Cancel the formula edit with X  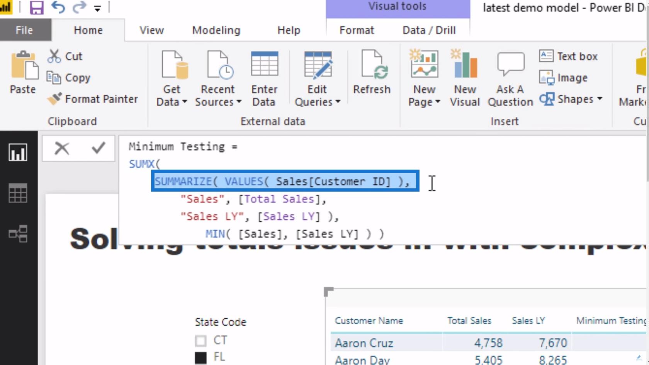62,148
